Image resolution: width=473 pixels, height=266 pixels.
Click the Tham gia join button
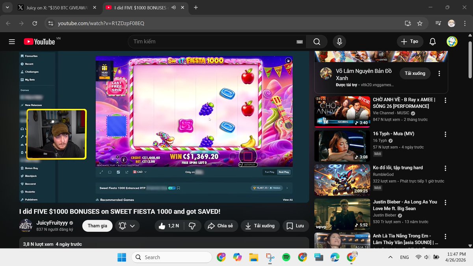click(97, 226)
